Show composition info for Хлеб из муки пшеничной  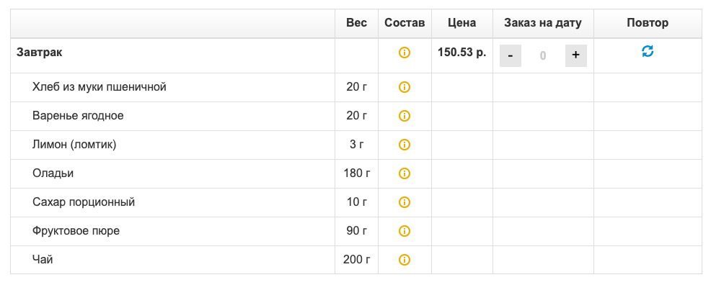coord(404,87)
